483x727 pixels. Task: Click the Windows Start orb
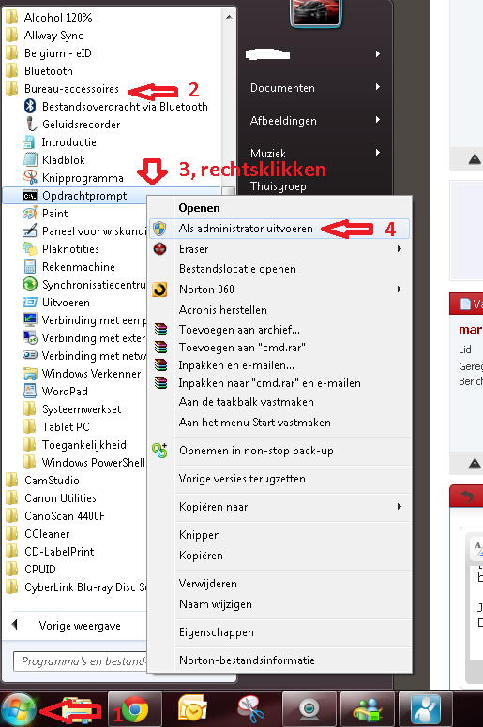pyautogui.click(x=18, y=709)
